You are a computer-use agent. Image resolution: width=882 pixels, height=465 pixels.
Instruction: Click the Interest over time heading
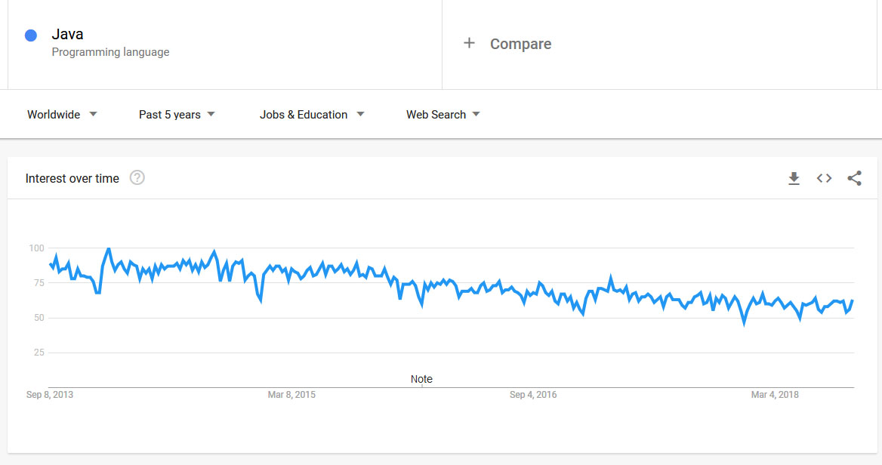click(x=72, y=179)
